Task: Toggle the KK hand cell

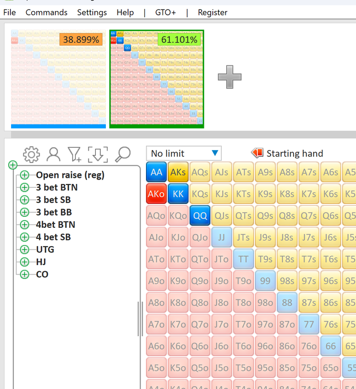Action: click(x=178, y=194)
